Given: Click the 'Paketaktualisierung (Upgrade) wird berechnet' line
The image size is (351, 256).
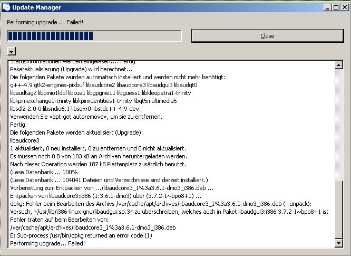Looking at the screenshot, I should [71, 69].
